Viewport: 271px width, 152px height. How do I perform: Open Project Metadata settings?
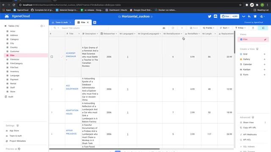tap(17, 141)
